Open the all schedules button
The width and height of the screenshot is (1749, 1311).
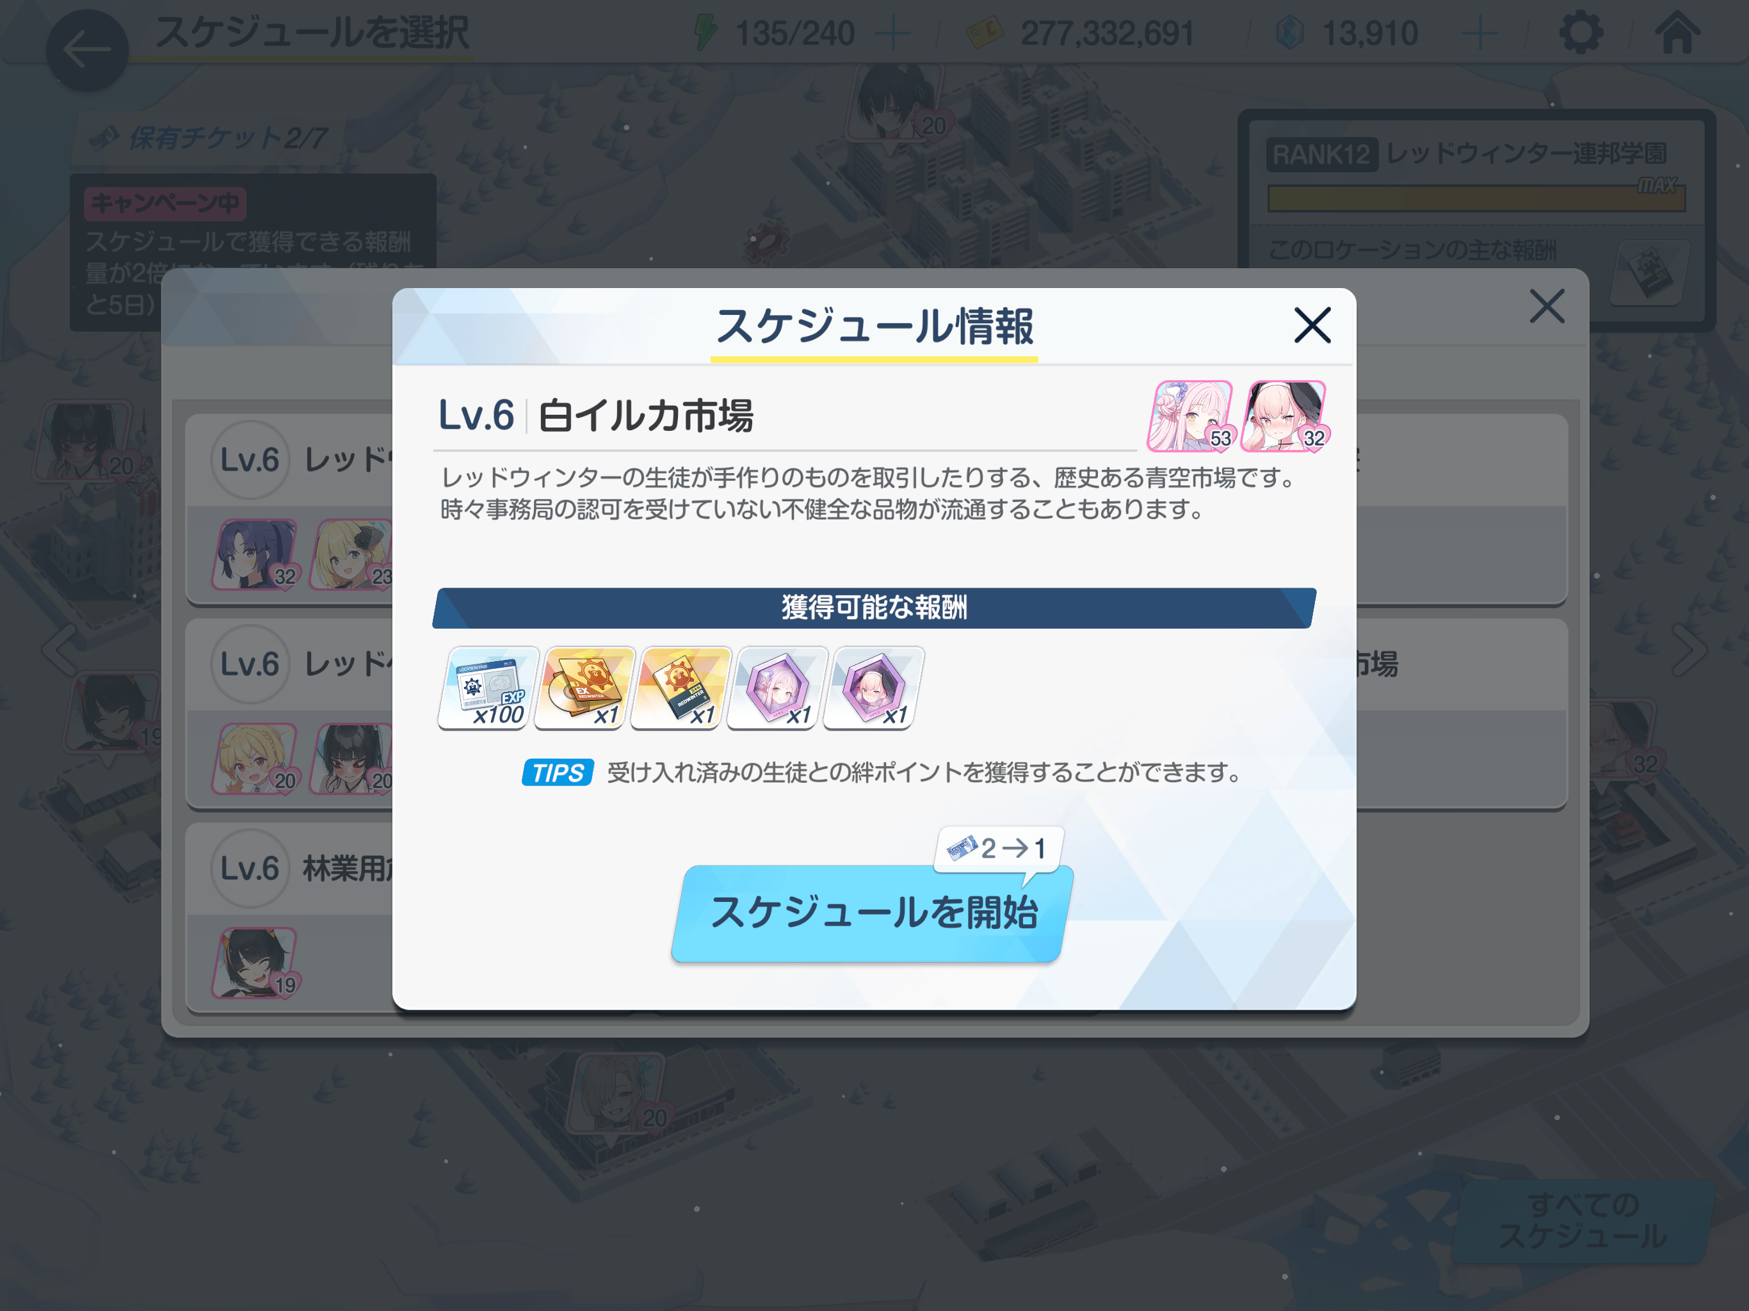(1583, 1221)
